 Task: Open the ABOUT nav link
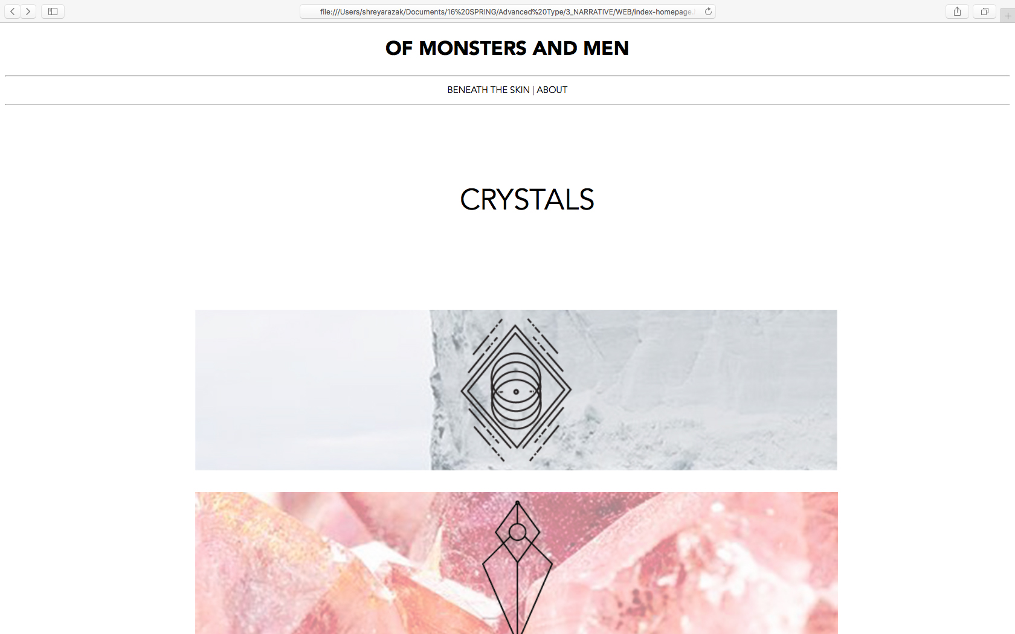[552, 90]
